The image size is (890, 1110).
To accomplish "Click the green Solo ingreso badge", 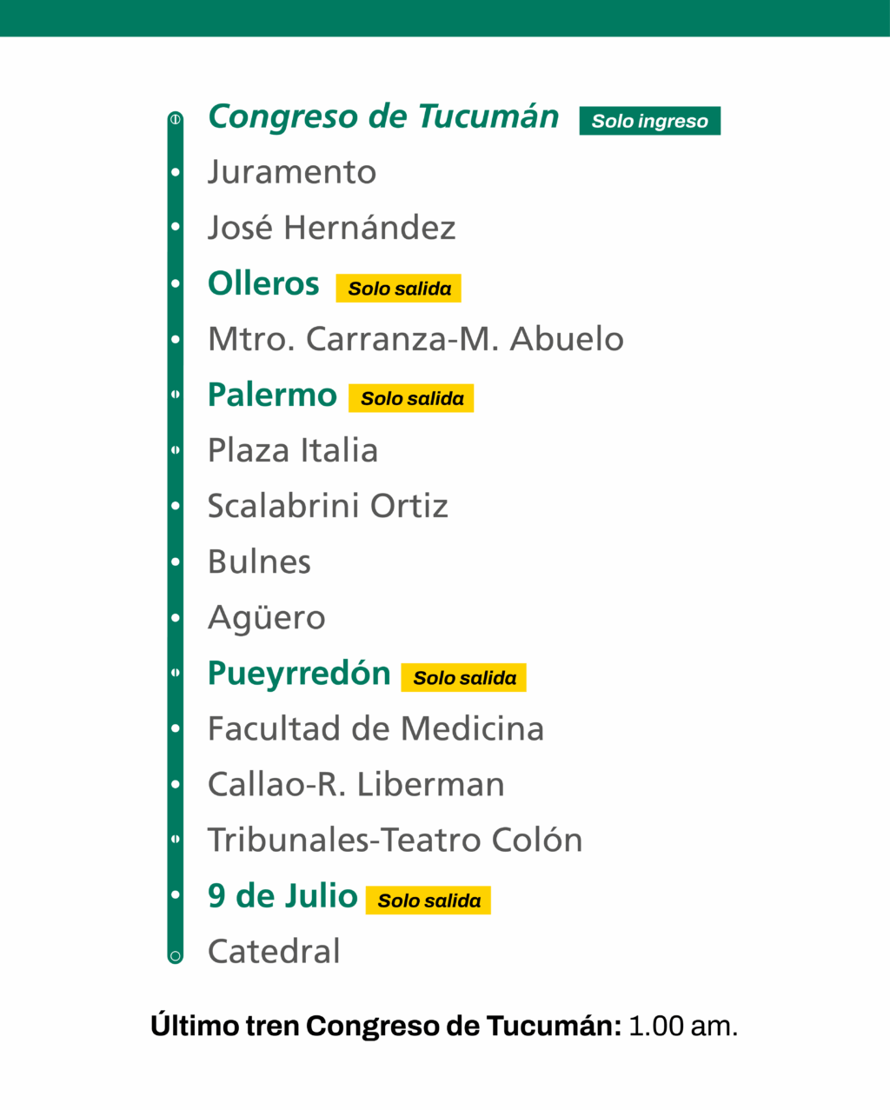I will [x=649, y=121].
